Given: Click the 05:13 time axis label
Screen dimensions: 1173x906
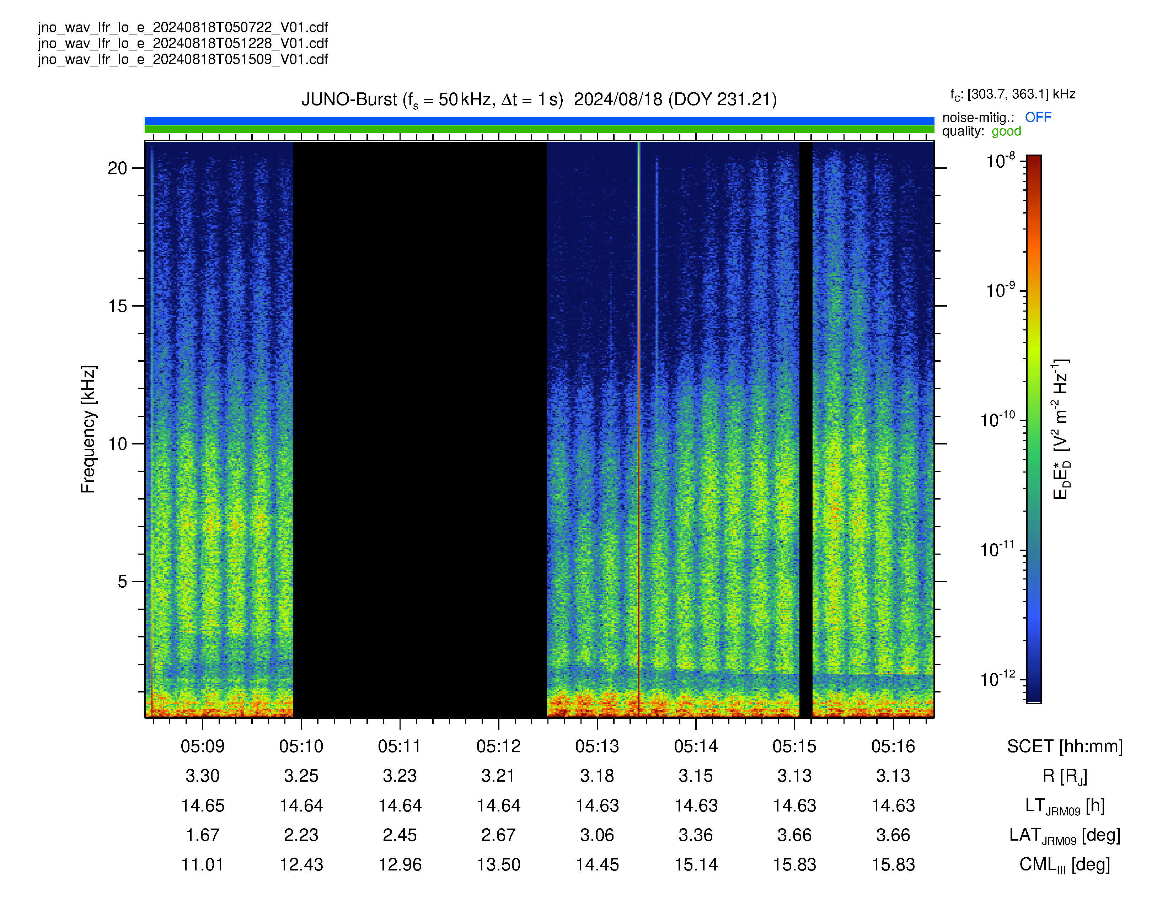Looking at the screenshot, I should click(x=597, y=746).
